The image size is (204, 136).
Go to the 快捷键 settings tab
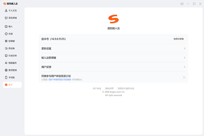coord(12,41)
